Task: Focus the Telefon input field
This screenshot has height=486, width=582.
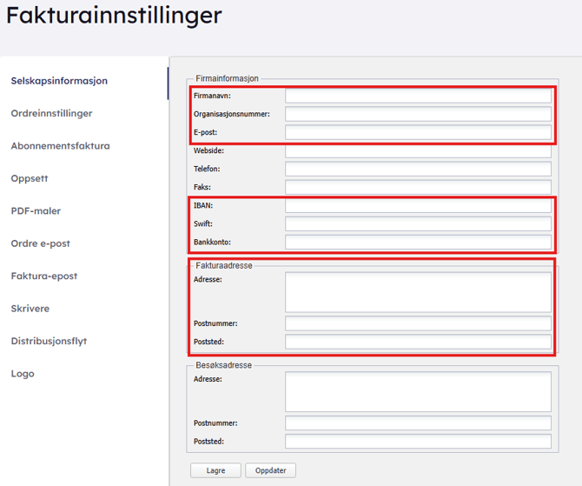Action: click(x=418, y=169)
